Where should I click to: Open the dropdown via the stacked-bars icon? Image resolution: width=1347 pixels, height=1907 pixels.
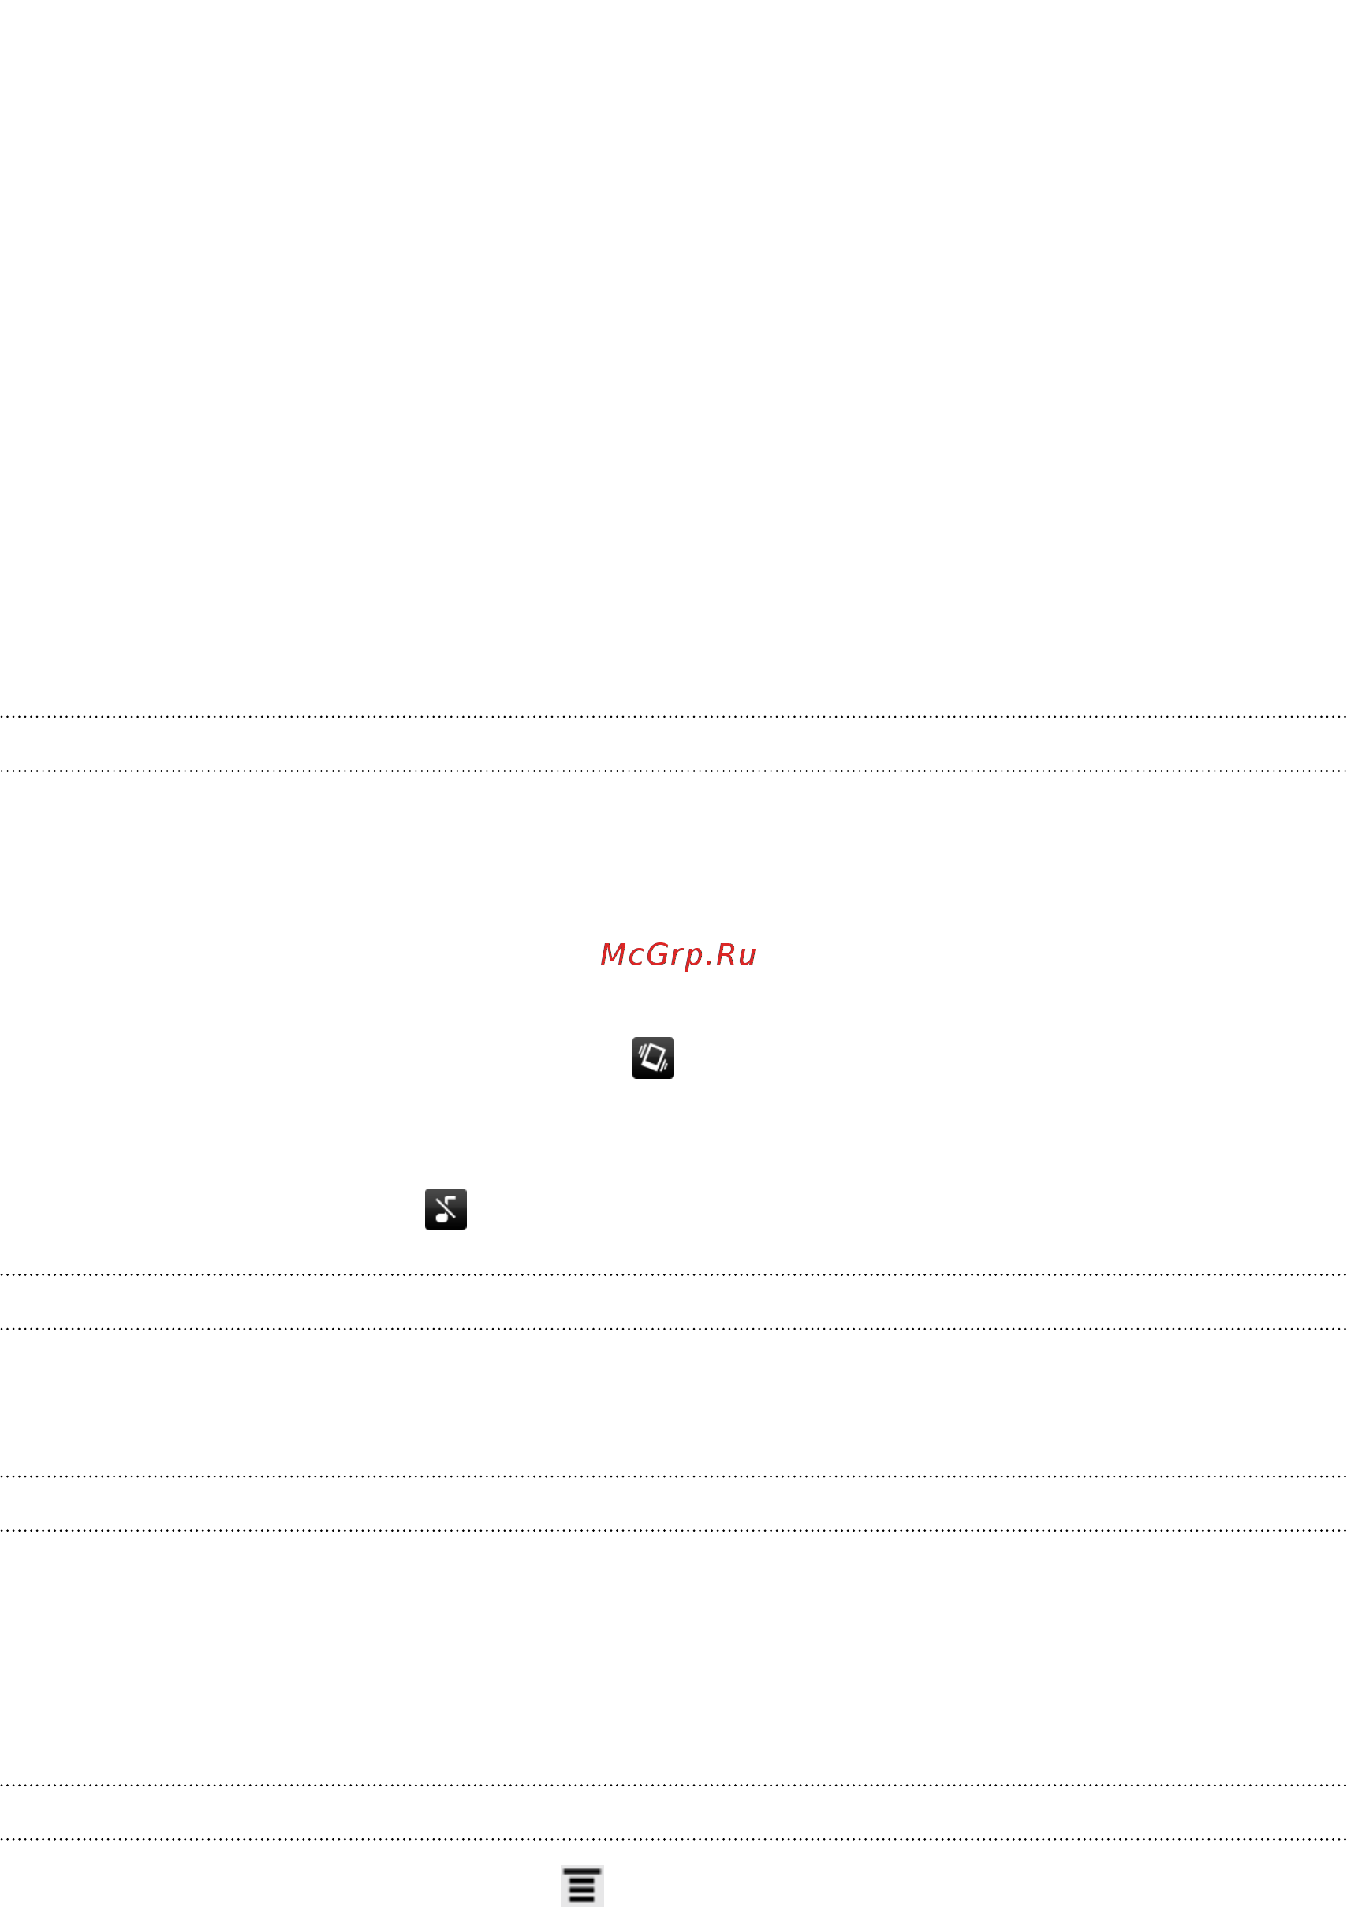click(x=582, y=1885)
